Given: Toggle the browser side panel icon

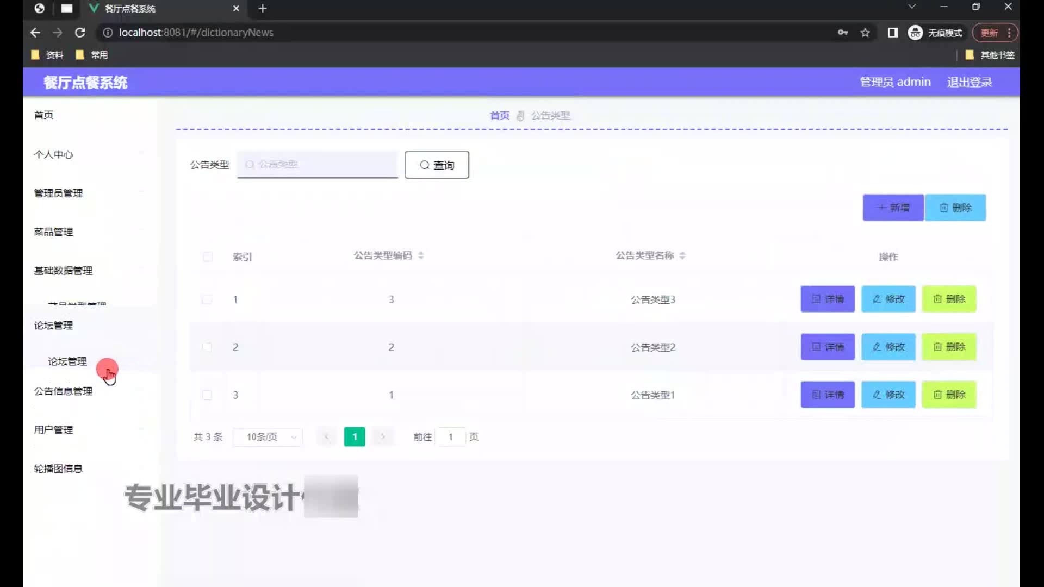Looking at the screenshot, I should (893, 33).
